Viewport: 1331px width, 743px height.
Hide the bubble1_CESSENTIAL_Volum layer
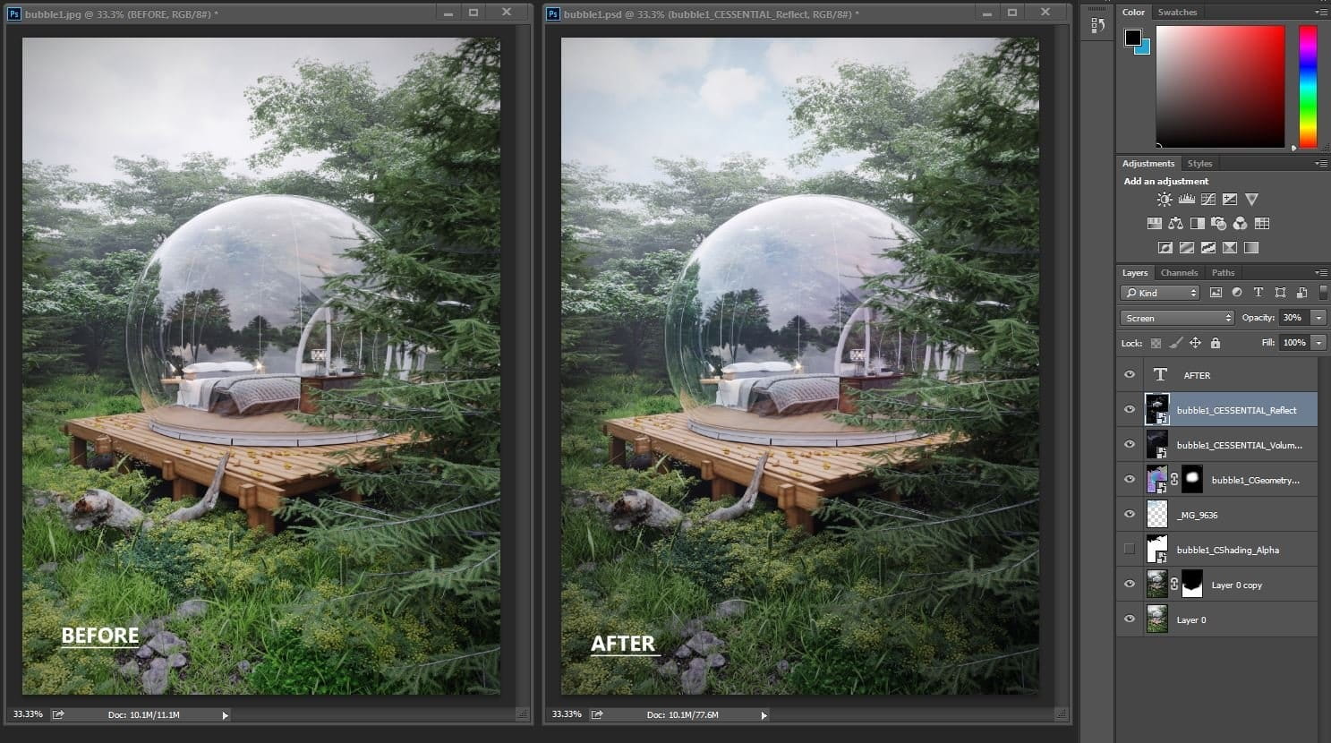(1130, 445)
